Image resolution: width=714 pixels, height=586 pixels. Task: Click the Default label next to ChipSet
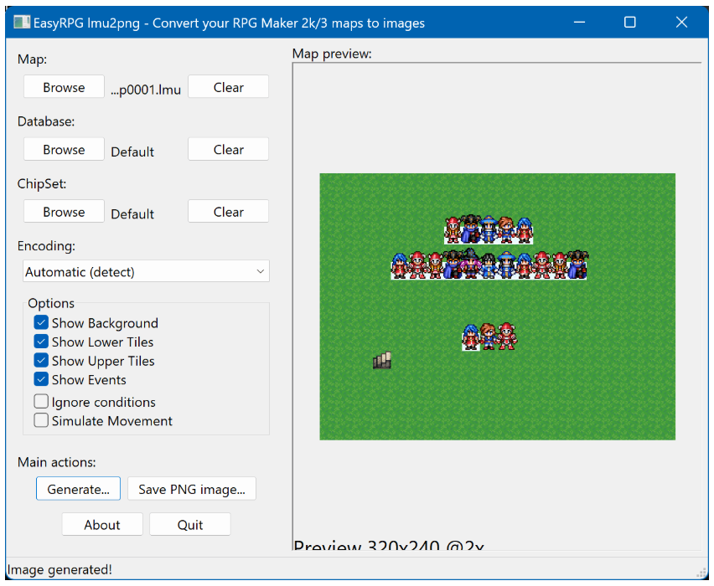tap(132, 214)
